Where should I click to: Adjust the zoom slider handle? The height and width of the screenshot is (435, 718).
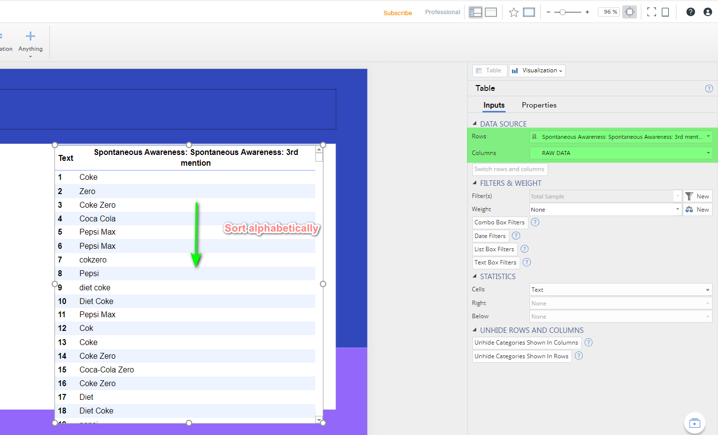[x=563, y=12]
